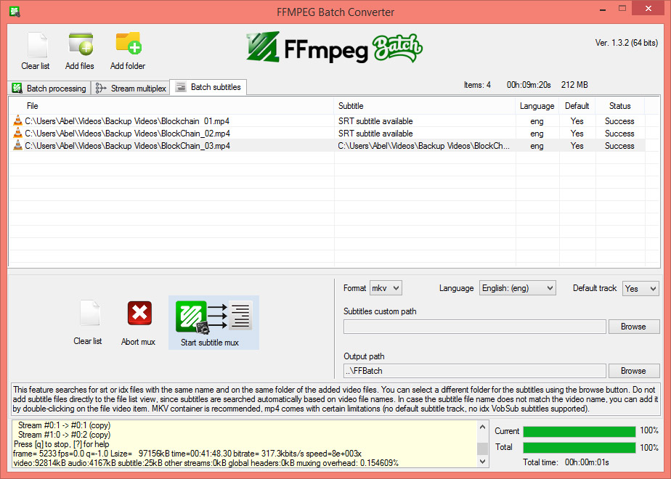Click the log scroll up arrow

tap(482, 427)
